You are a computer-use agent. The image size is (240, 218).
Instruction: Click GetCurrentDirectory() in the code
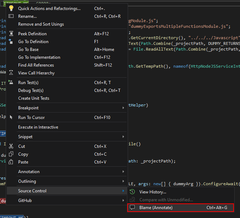click(157, 38)
